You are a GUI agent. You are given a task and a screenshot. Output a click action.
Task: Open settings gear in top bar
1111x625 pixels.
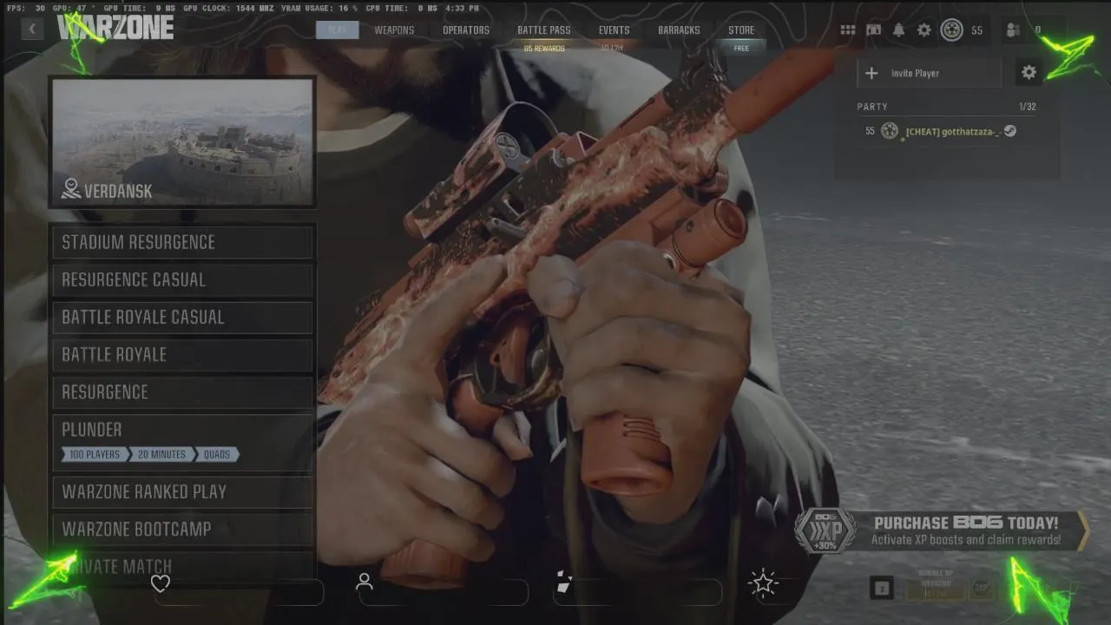(924, 30)
